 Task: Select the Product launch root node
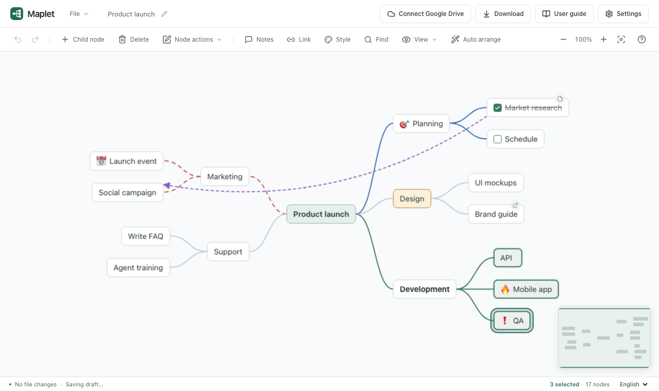(x=321, y=214)
